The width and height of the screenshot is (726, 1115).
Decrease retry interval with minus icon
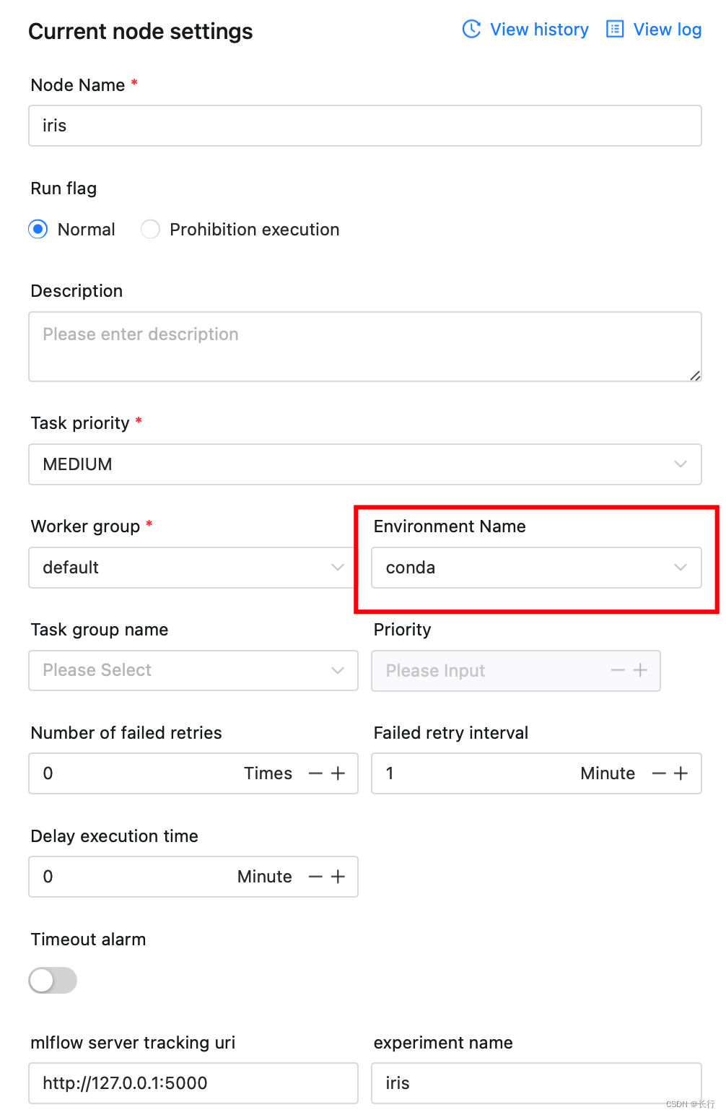[658, 773]
